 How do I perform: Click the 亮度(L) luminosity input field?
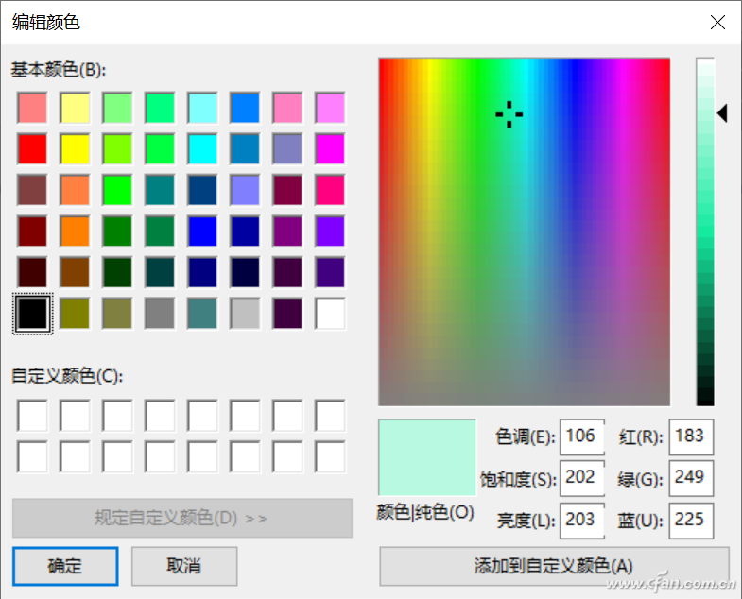[582, 521]
